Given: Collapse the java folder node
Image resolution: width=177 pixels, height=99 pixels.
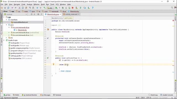Looking at the screenshot, I should (7, 25).
